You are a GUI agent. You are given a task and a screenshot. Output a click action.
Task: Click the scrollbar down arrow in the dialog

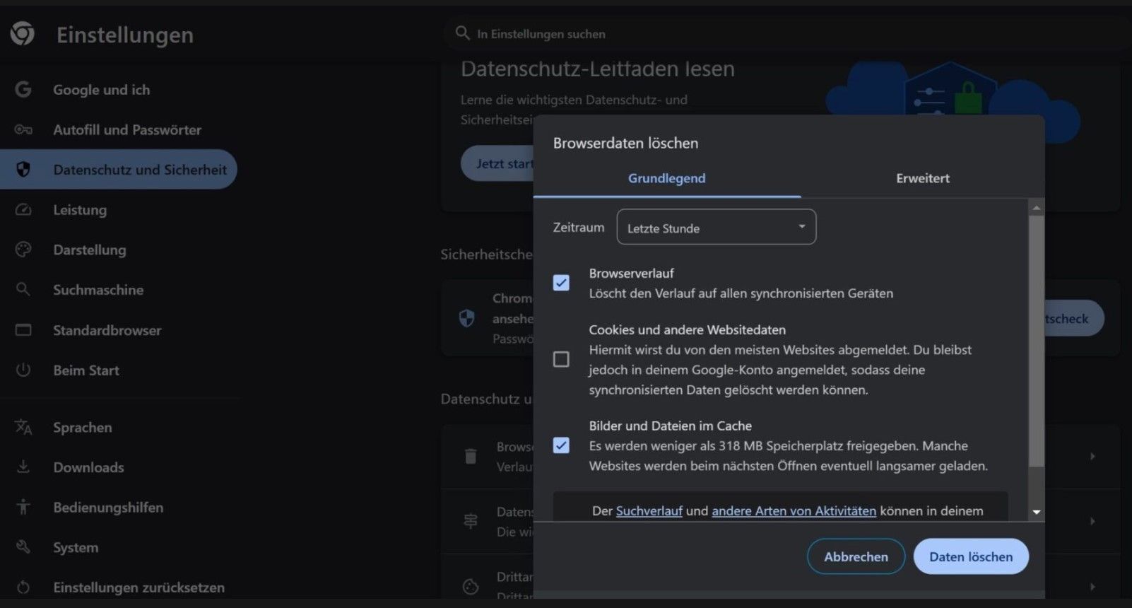click(1037, 512)
